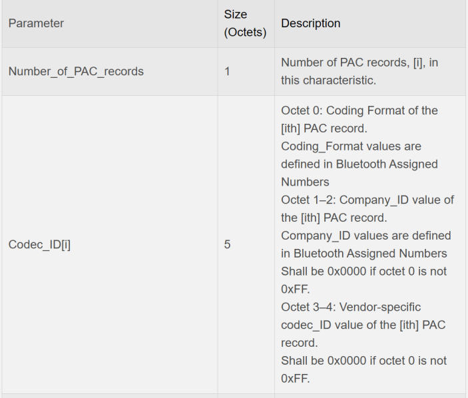This screenshot has height=398, width=468.
Task: Click the Parameter column header
Action: pos(36,23)
